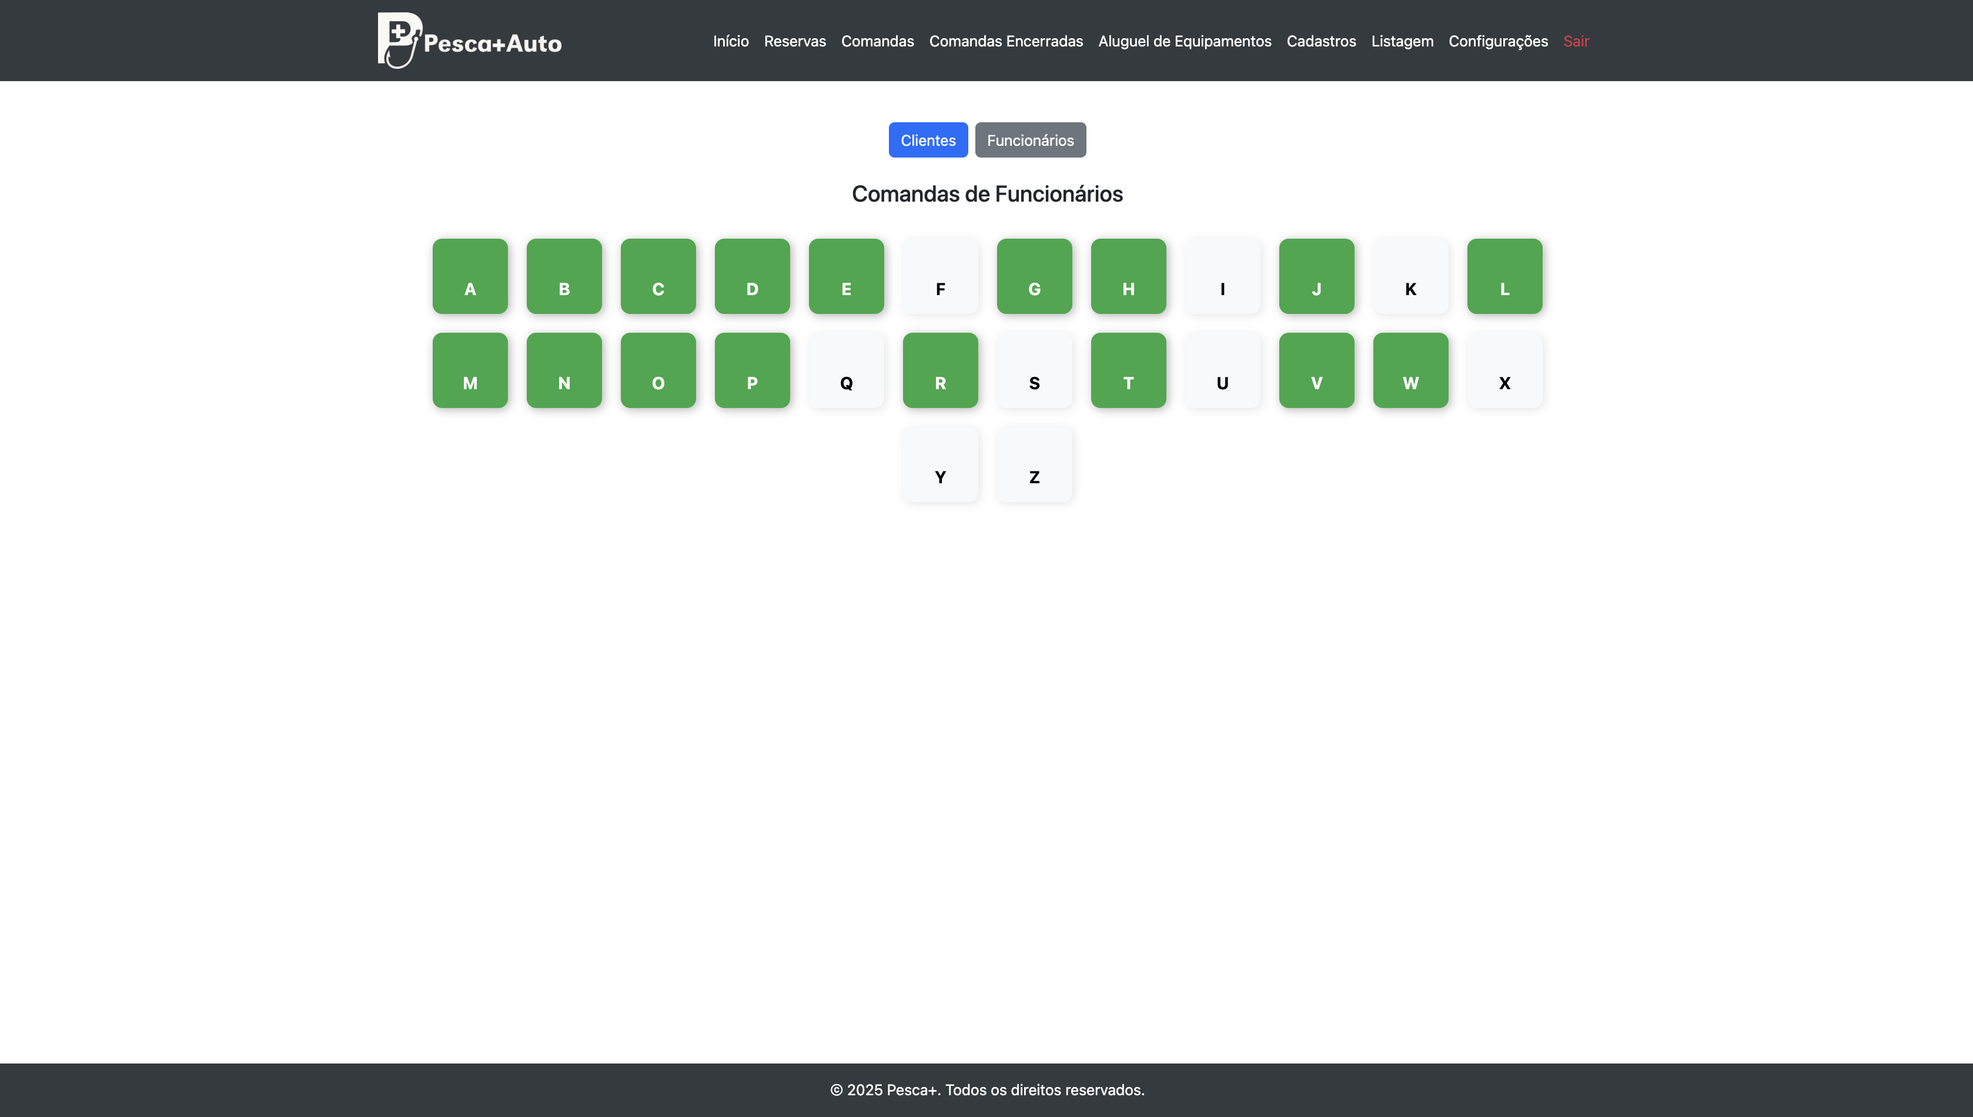
Task: Open Aluguel de Equipamentos page
Action: point(1183,41)
